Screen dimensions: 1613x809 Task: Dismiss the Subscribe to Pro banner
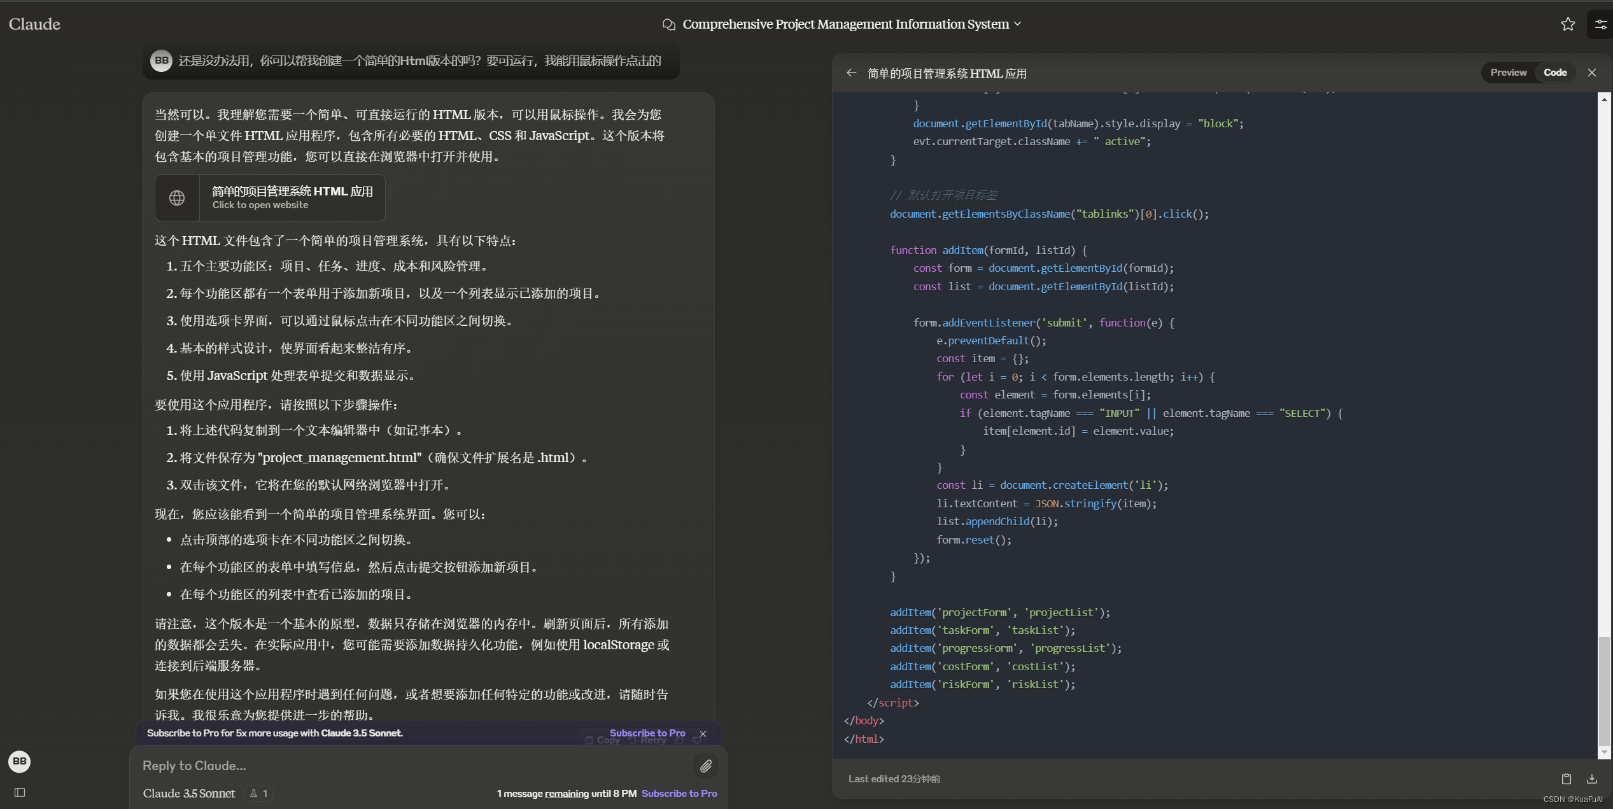tap(703, 734)
